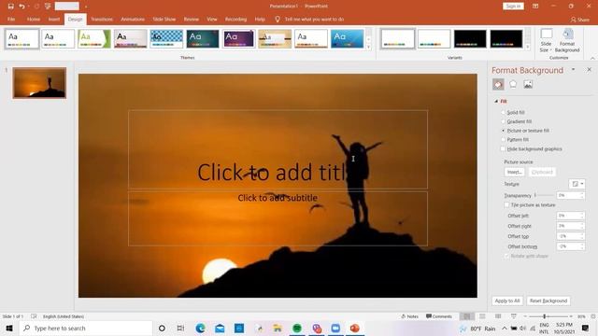The image size is (598, 336).
Task: Open Windows Start menu
Action: pos(9,328)
